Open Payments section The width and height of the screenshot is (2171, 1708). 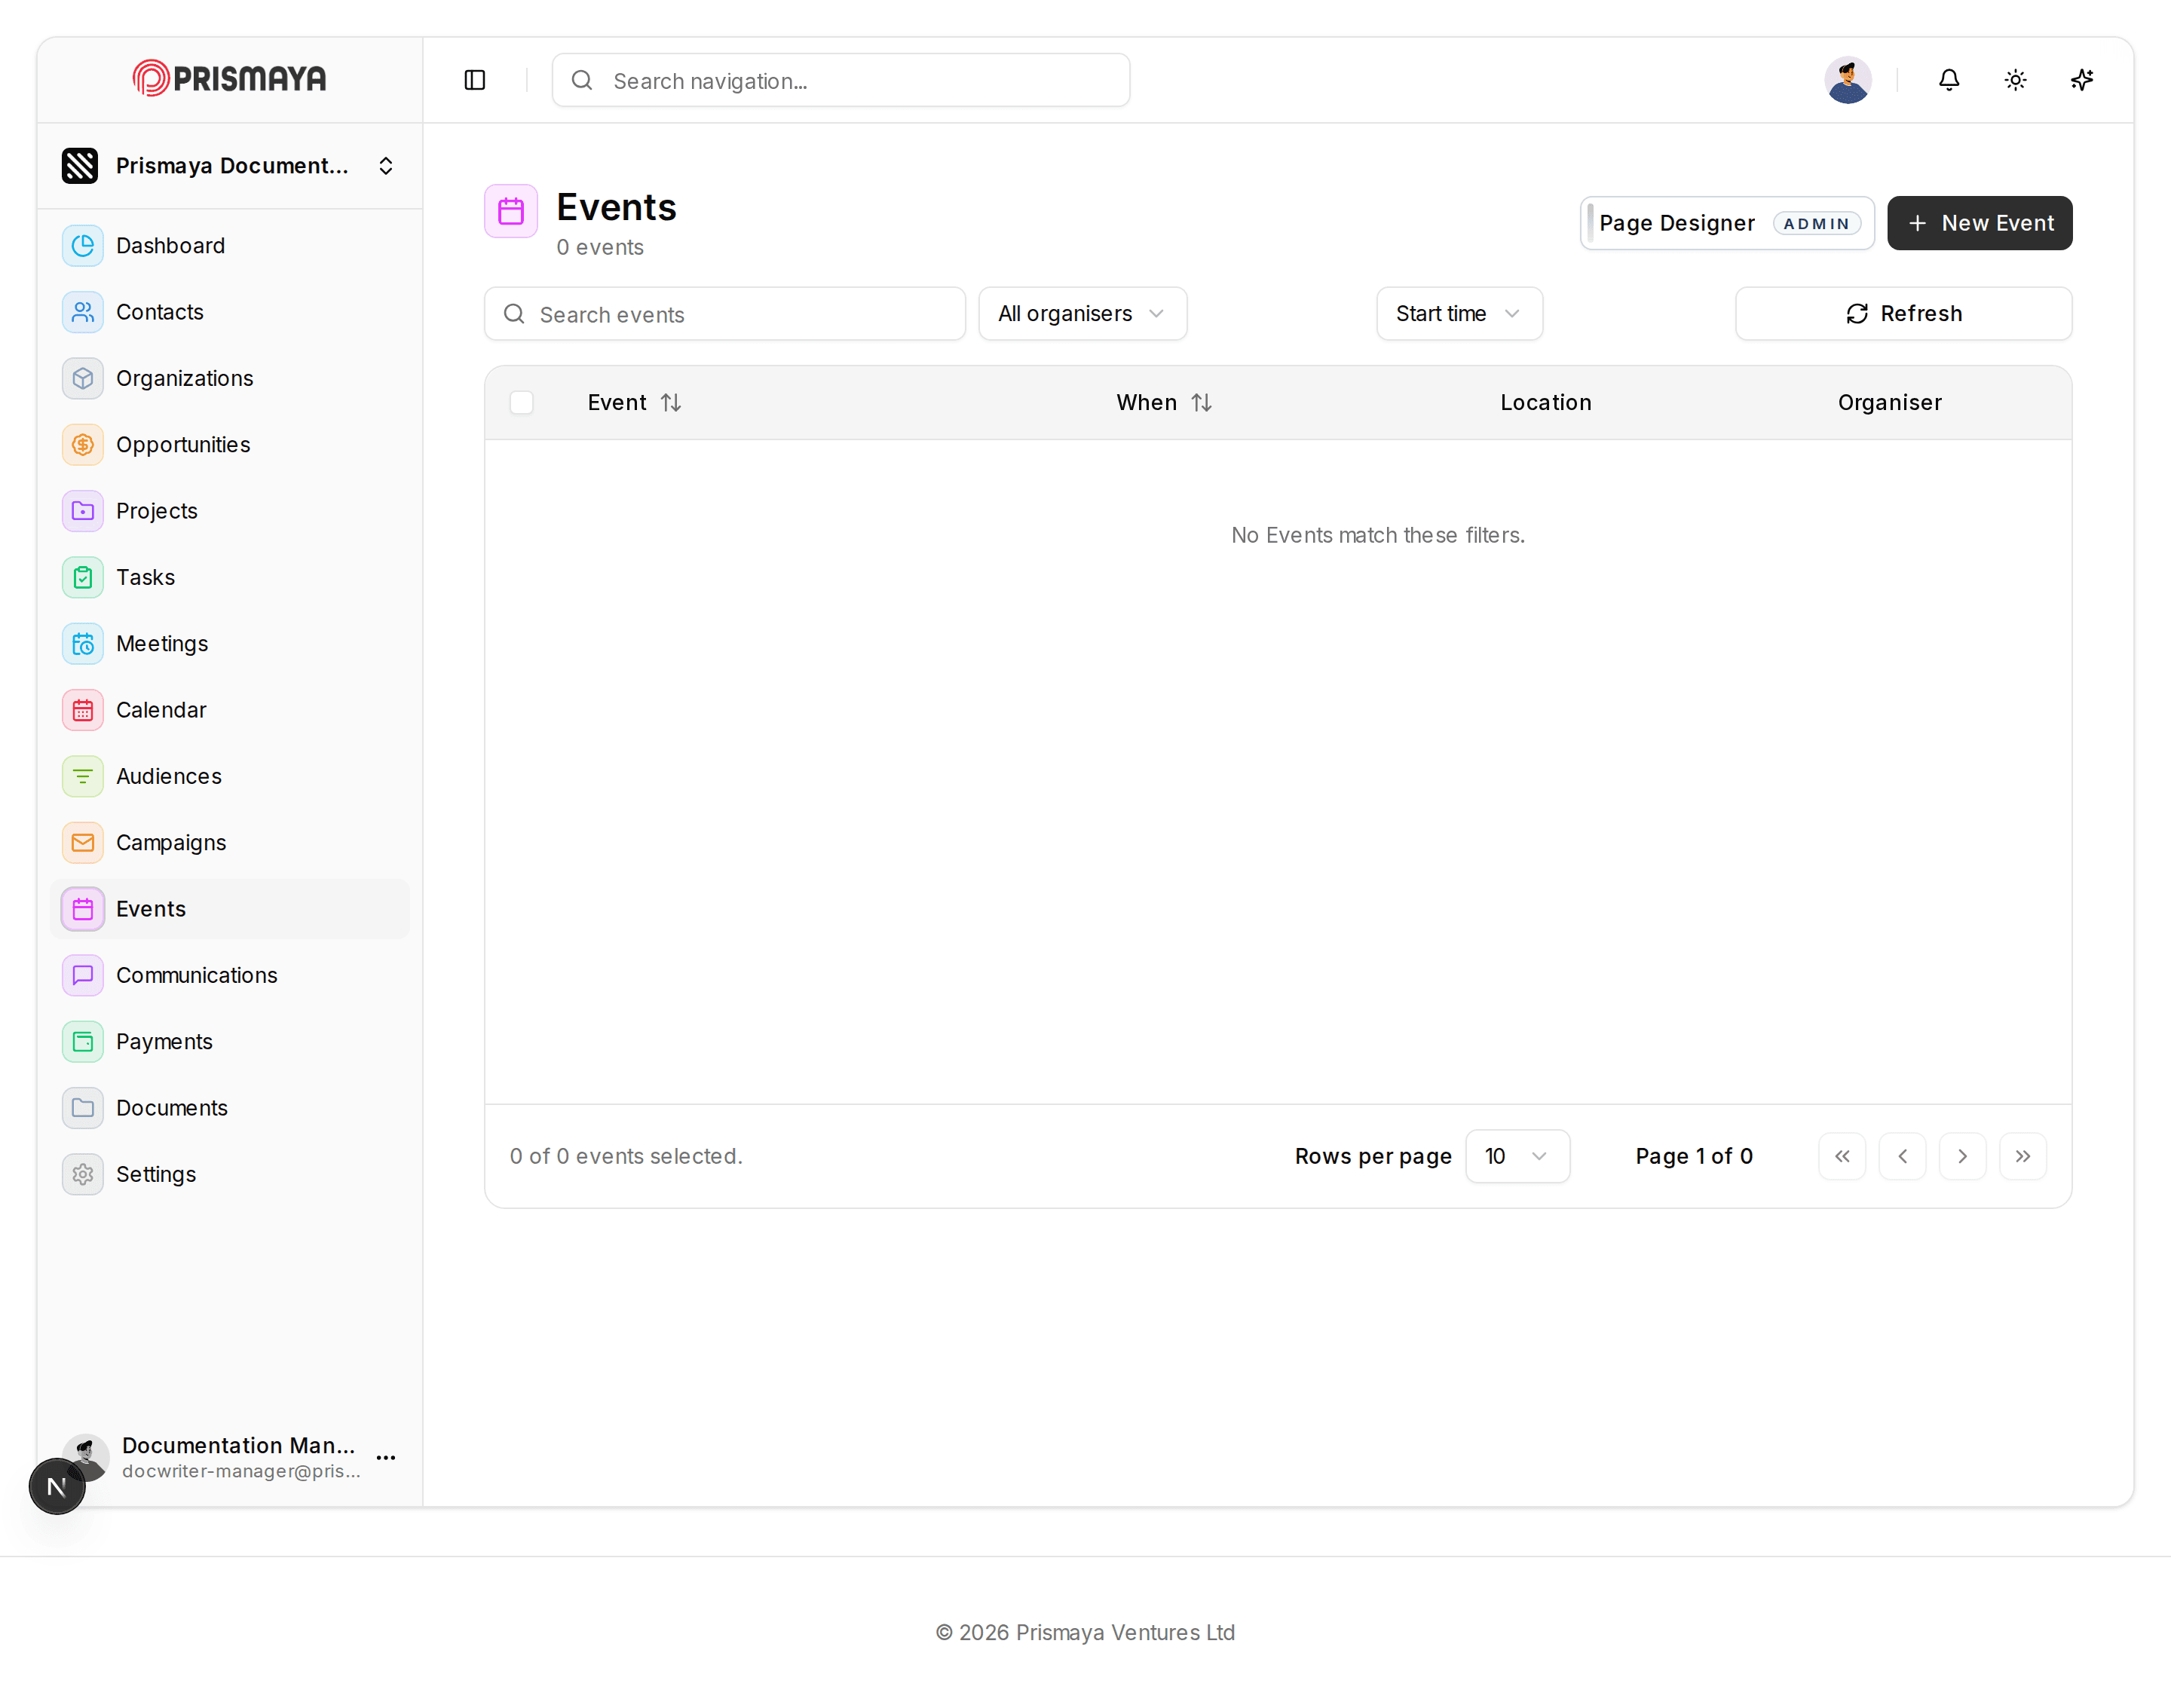[230, 1042]
